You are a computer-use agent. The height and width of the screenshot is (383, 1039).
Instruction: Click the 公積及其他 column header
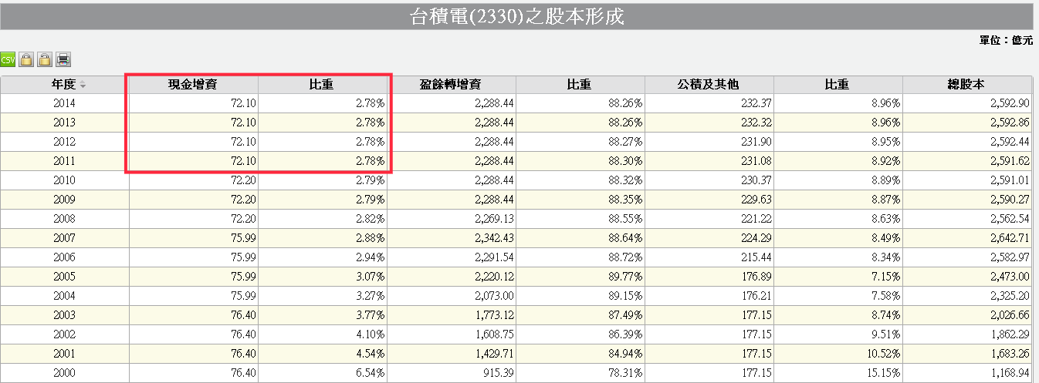[709, 84]
